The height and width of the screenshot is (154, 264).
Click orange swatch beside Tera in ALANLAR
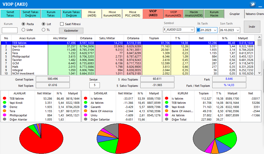pos(4,111)
